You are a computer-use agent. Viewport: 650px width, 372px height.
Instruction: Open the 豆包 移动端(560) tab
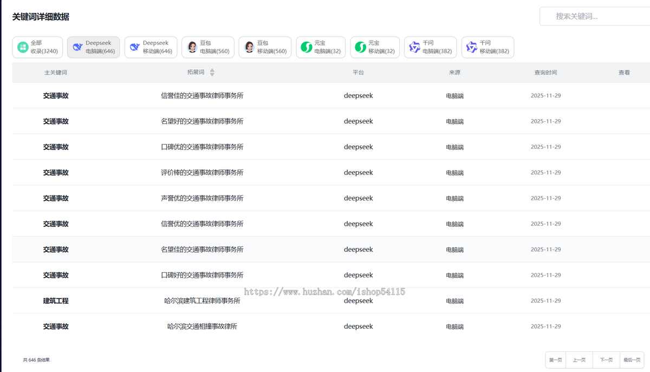(265, 47)
